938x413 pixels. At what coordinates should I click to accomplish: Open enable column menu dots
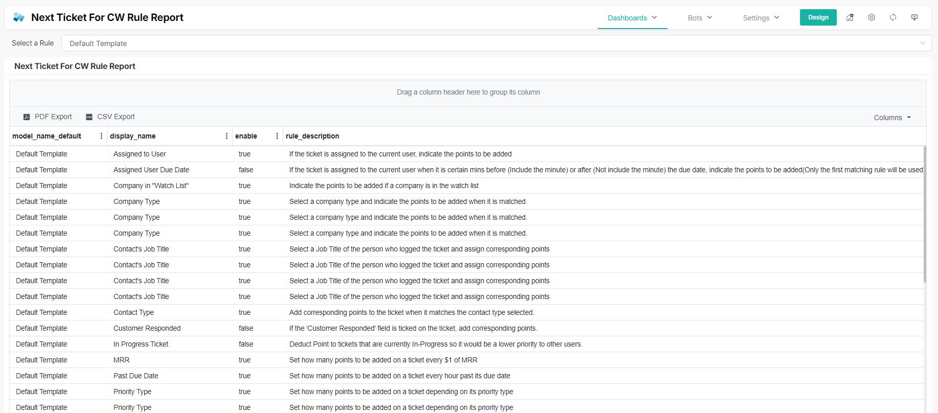click(277, 136)
